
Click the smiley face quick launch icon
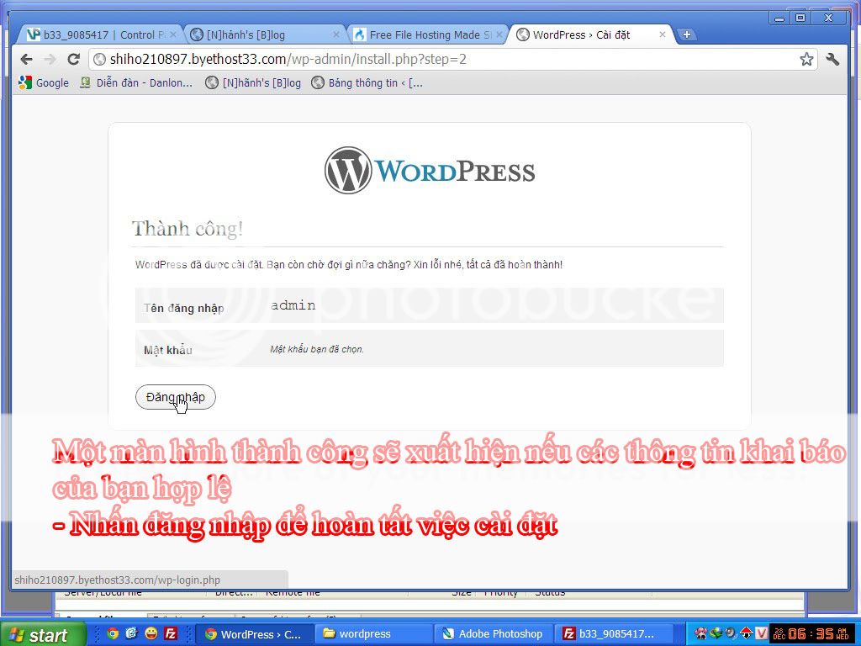pos(151,633)
